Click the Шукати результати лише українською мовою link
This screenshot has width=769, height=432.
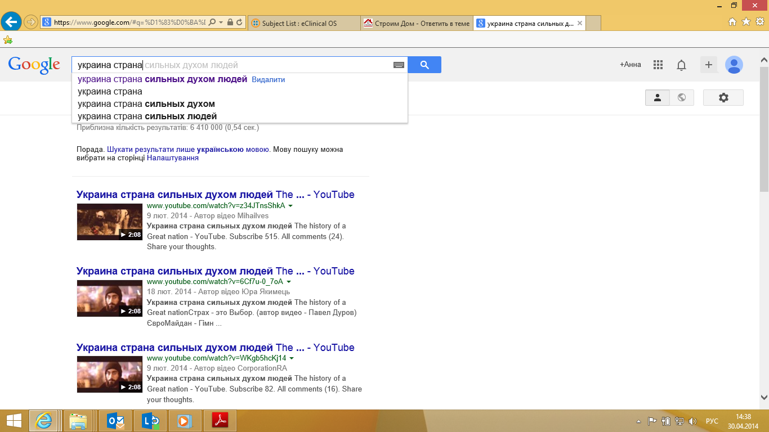click(x=188, y=150)
